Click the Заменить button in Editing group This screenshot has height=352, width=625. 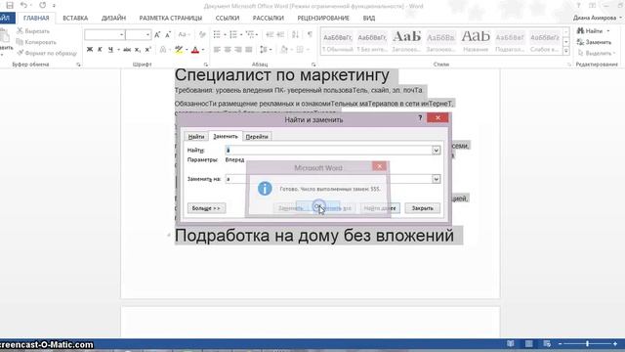click(x=594, y=42)
